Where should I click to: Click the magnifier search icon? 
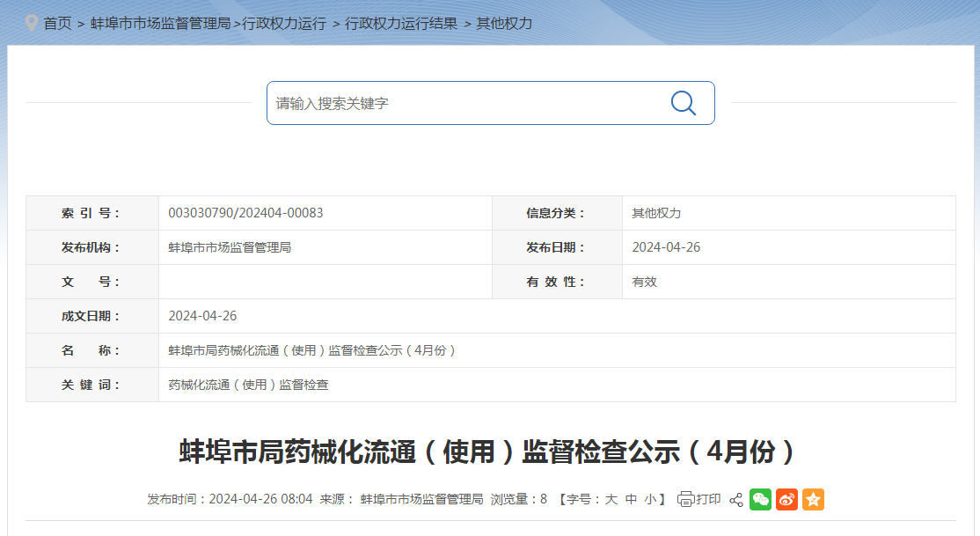coord(684,103)
